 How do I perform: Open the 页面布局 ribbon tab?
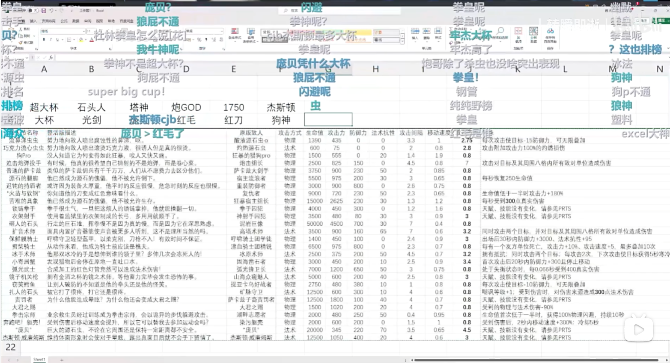tap(48, 21)
